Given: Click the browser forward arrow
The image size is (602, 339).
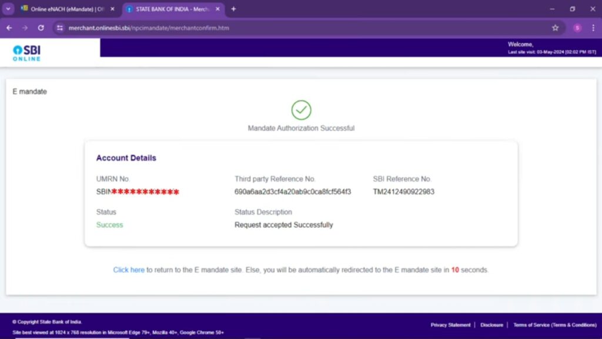Looking at the screenshot, I should point(25,28).
